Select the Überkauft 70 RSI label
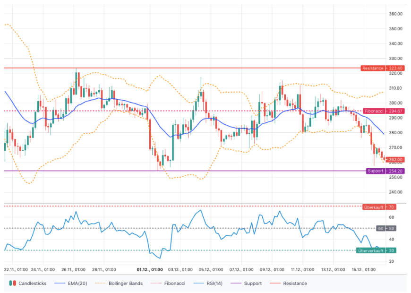 pos(379,207)
